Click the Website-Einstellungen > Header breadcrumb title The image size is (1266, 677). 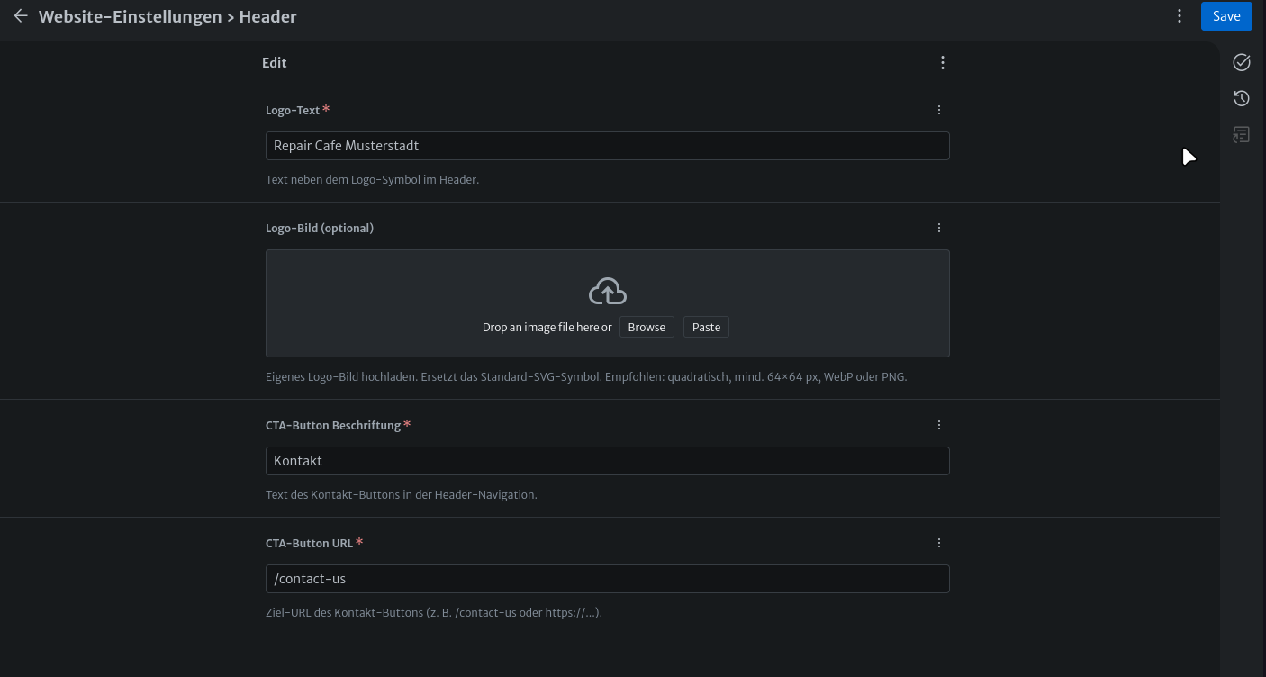tap(167, 16)
